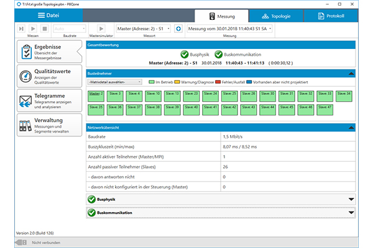Image resolution: width=373 pixels, height=248 pixels.
Task: Click the hamburger icon beside Datei
Action: pyautogui.click(x=42, y=15)
